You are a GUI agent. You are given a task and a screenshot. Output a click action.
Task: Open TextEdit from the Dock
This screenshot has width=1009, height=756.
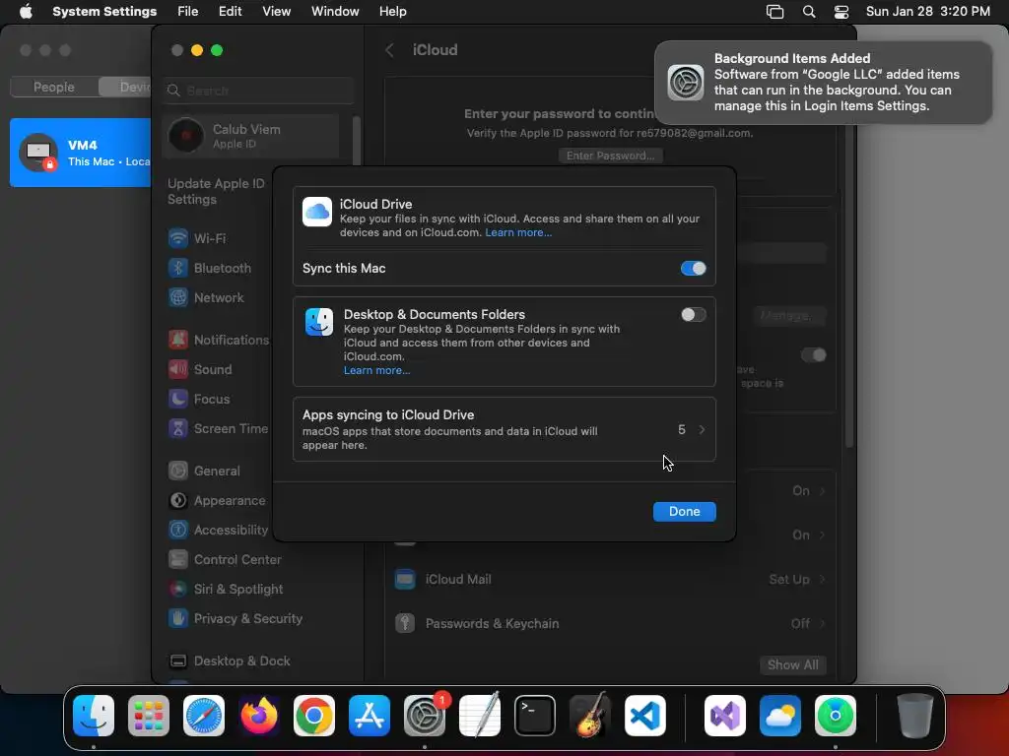point(480,716)
